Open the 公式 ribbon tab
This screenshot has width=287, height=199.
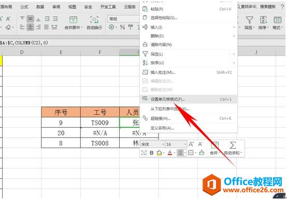[24, 7]
